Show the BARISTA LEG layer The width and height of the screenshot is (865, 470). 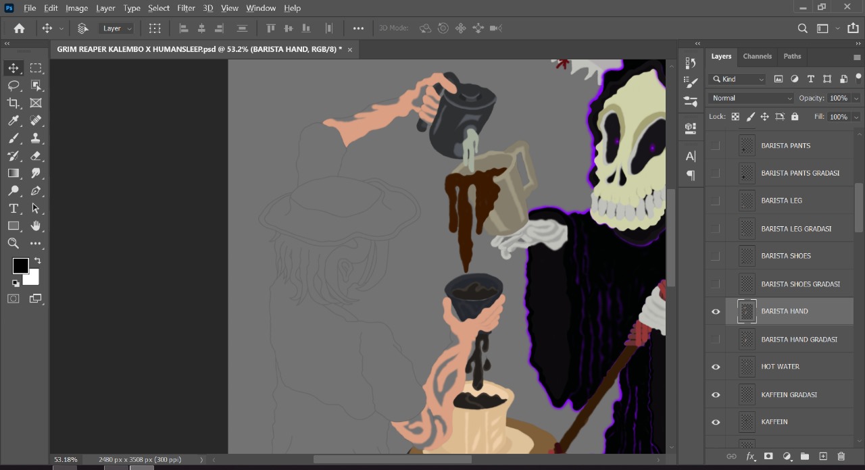[x=716, y=201]
